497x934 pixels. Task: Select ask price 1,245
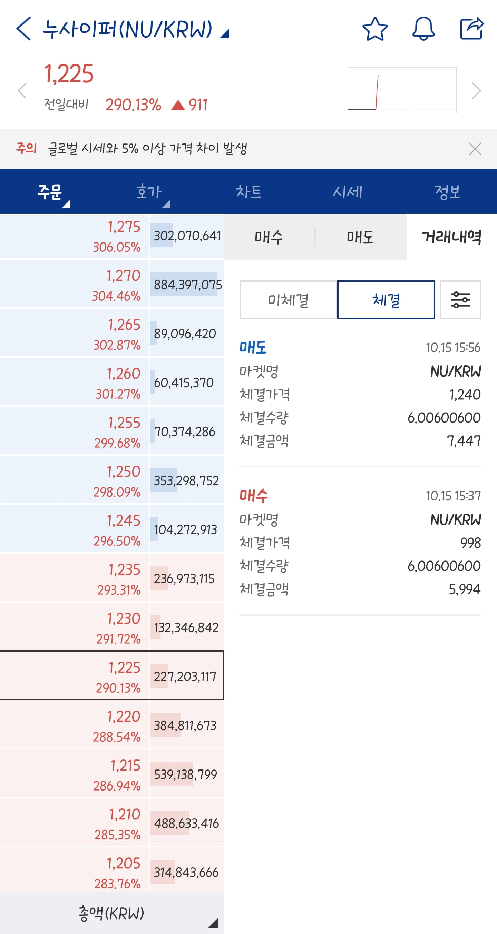[x=74, y=529]
